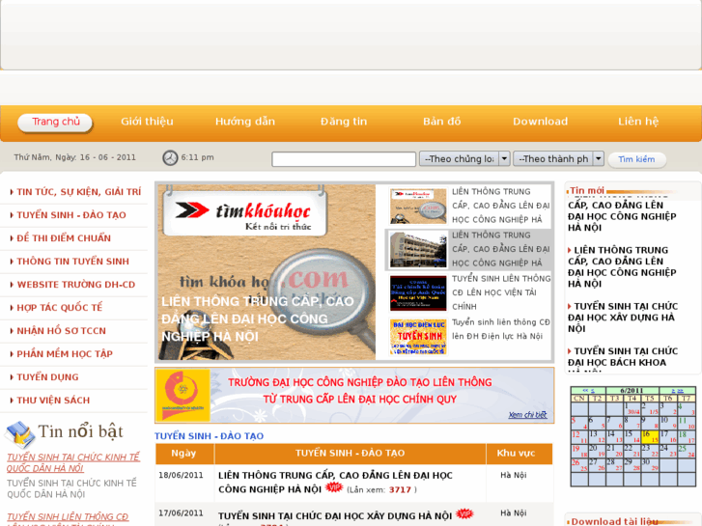The image size is (702, 526).
Task: Select day 30 in the calendar
Action: [x=650, y=465]
